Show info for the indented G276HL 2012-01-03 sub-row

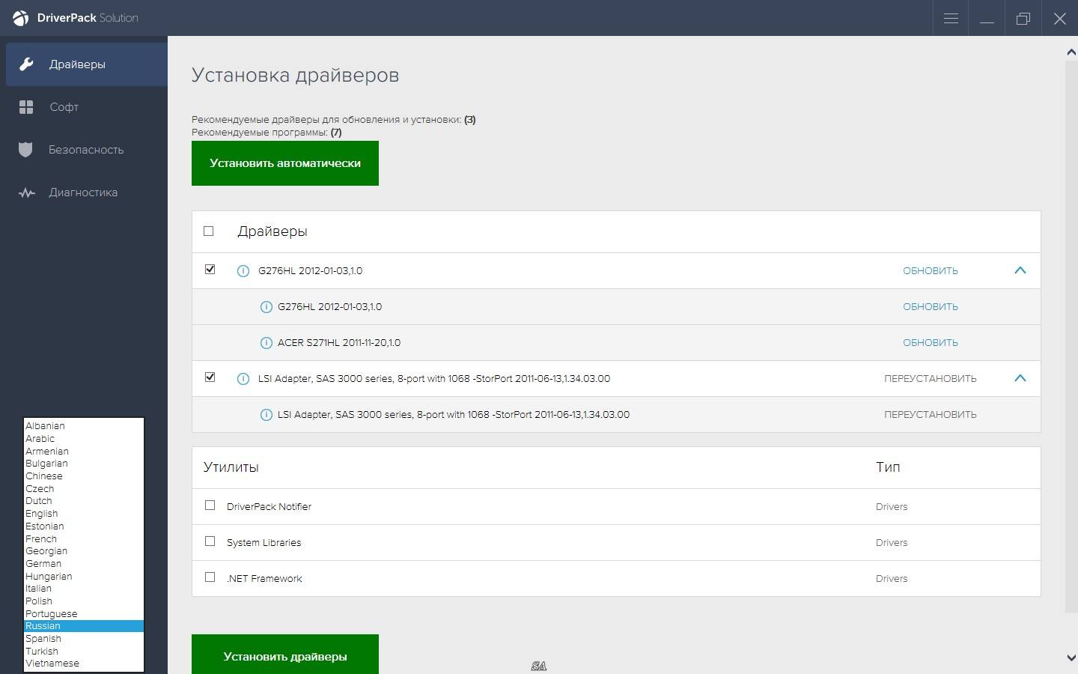tap(266, 307)
